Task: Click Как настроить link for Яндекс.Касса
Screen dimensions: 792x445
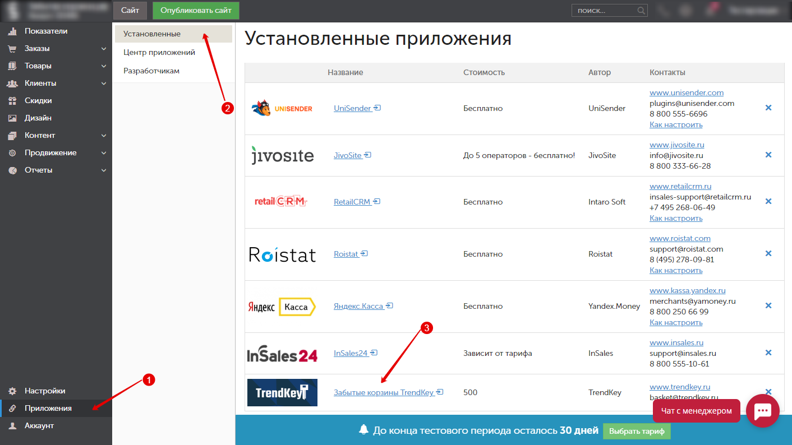Action: click(676, 322)
